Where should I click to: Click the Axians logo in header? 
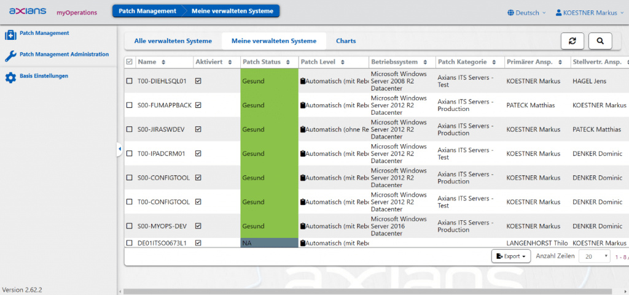point(28,12)
